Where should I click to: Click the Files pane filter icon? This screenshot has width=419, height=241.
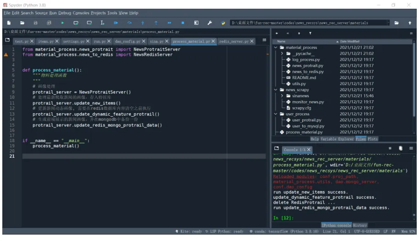point(310,34)
